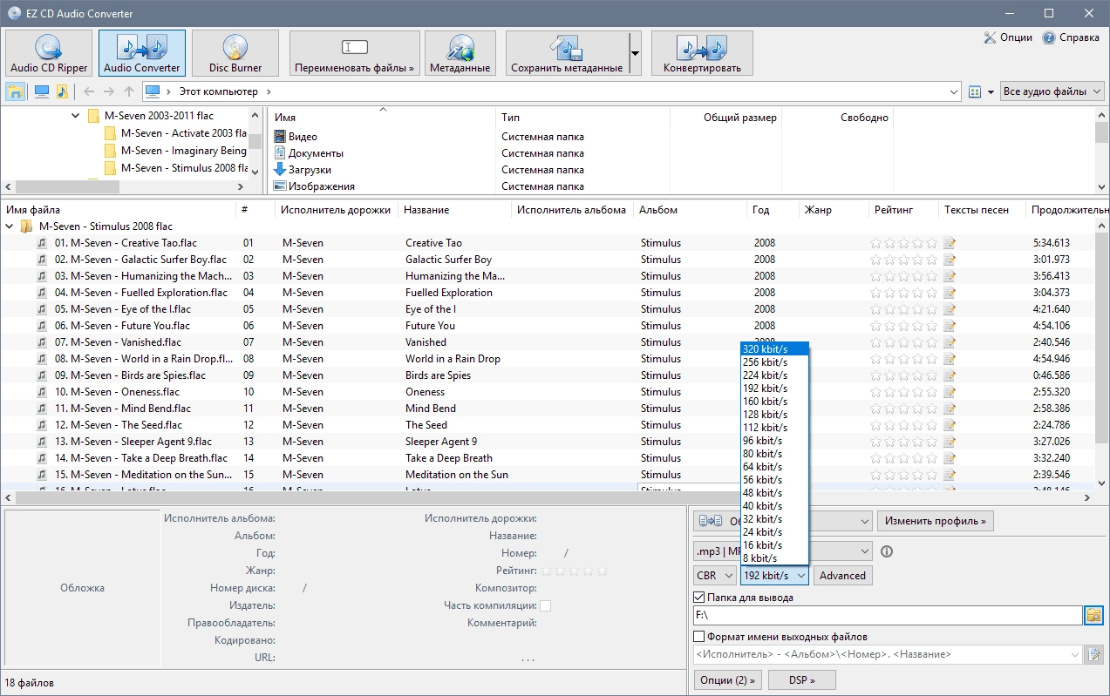This screenshot has height=696, width=1110.
Task: Open the conversion profile dropdown
Action: pyautogui.click(x=782, y=521)
